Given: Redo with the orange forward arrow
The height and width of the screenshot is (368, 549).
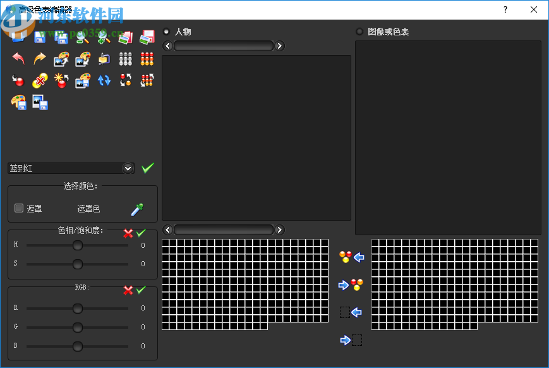Looking at the screenshot, I should click(40, 59).
